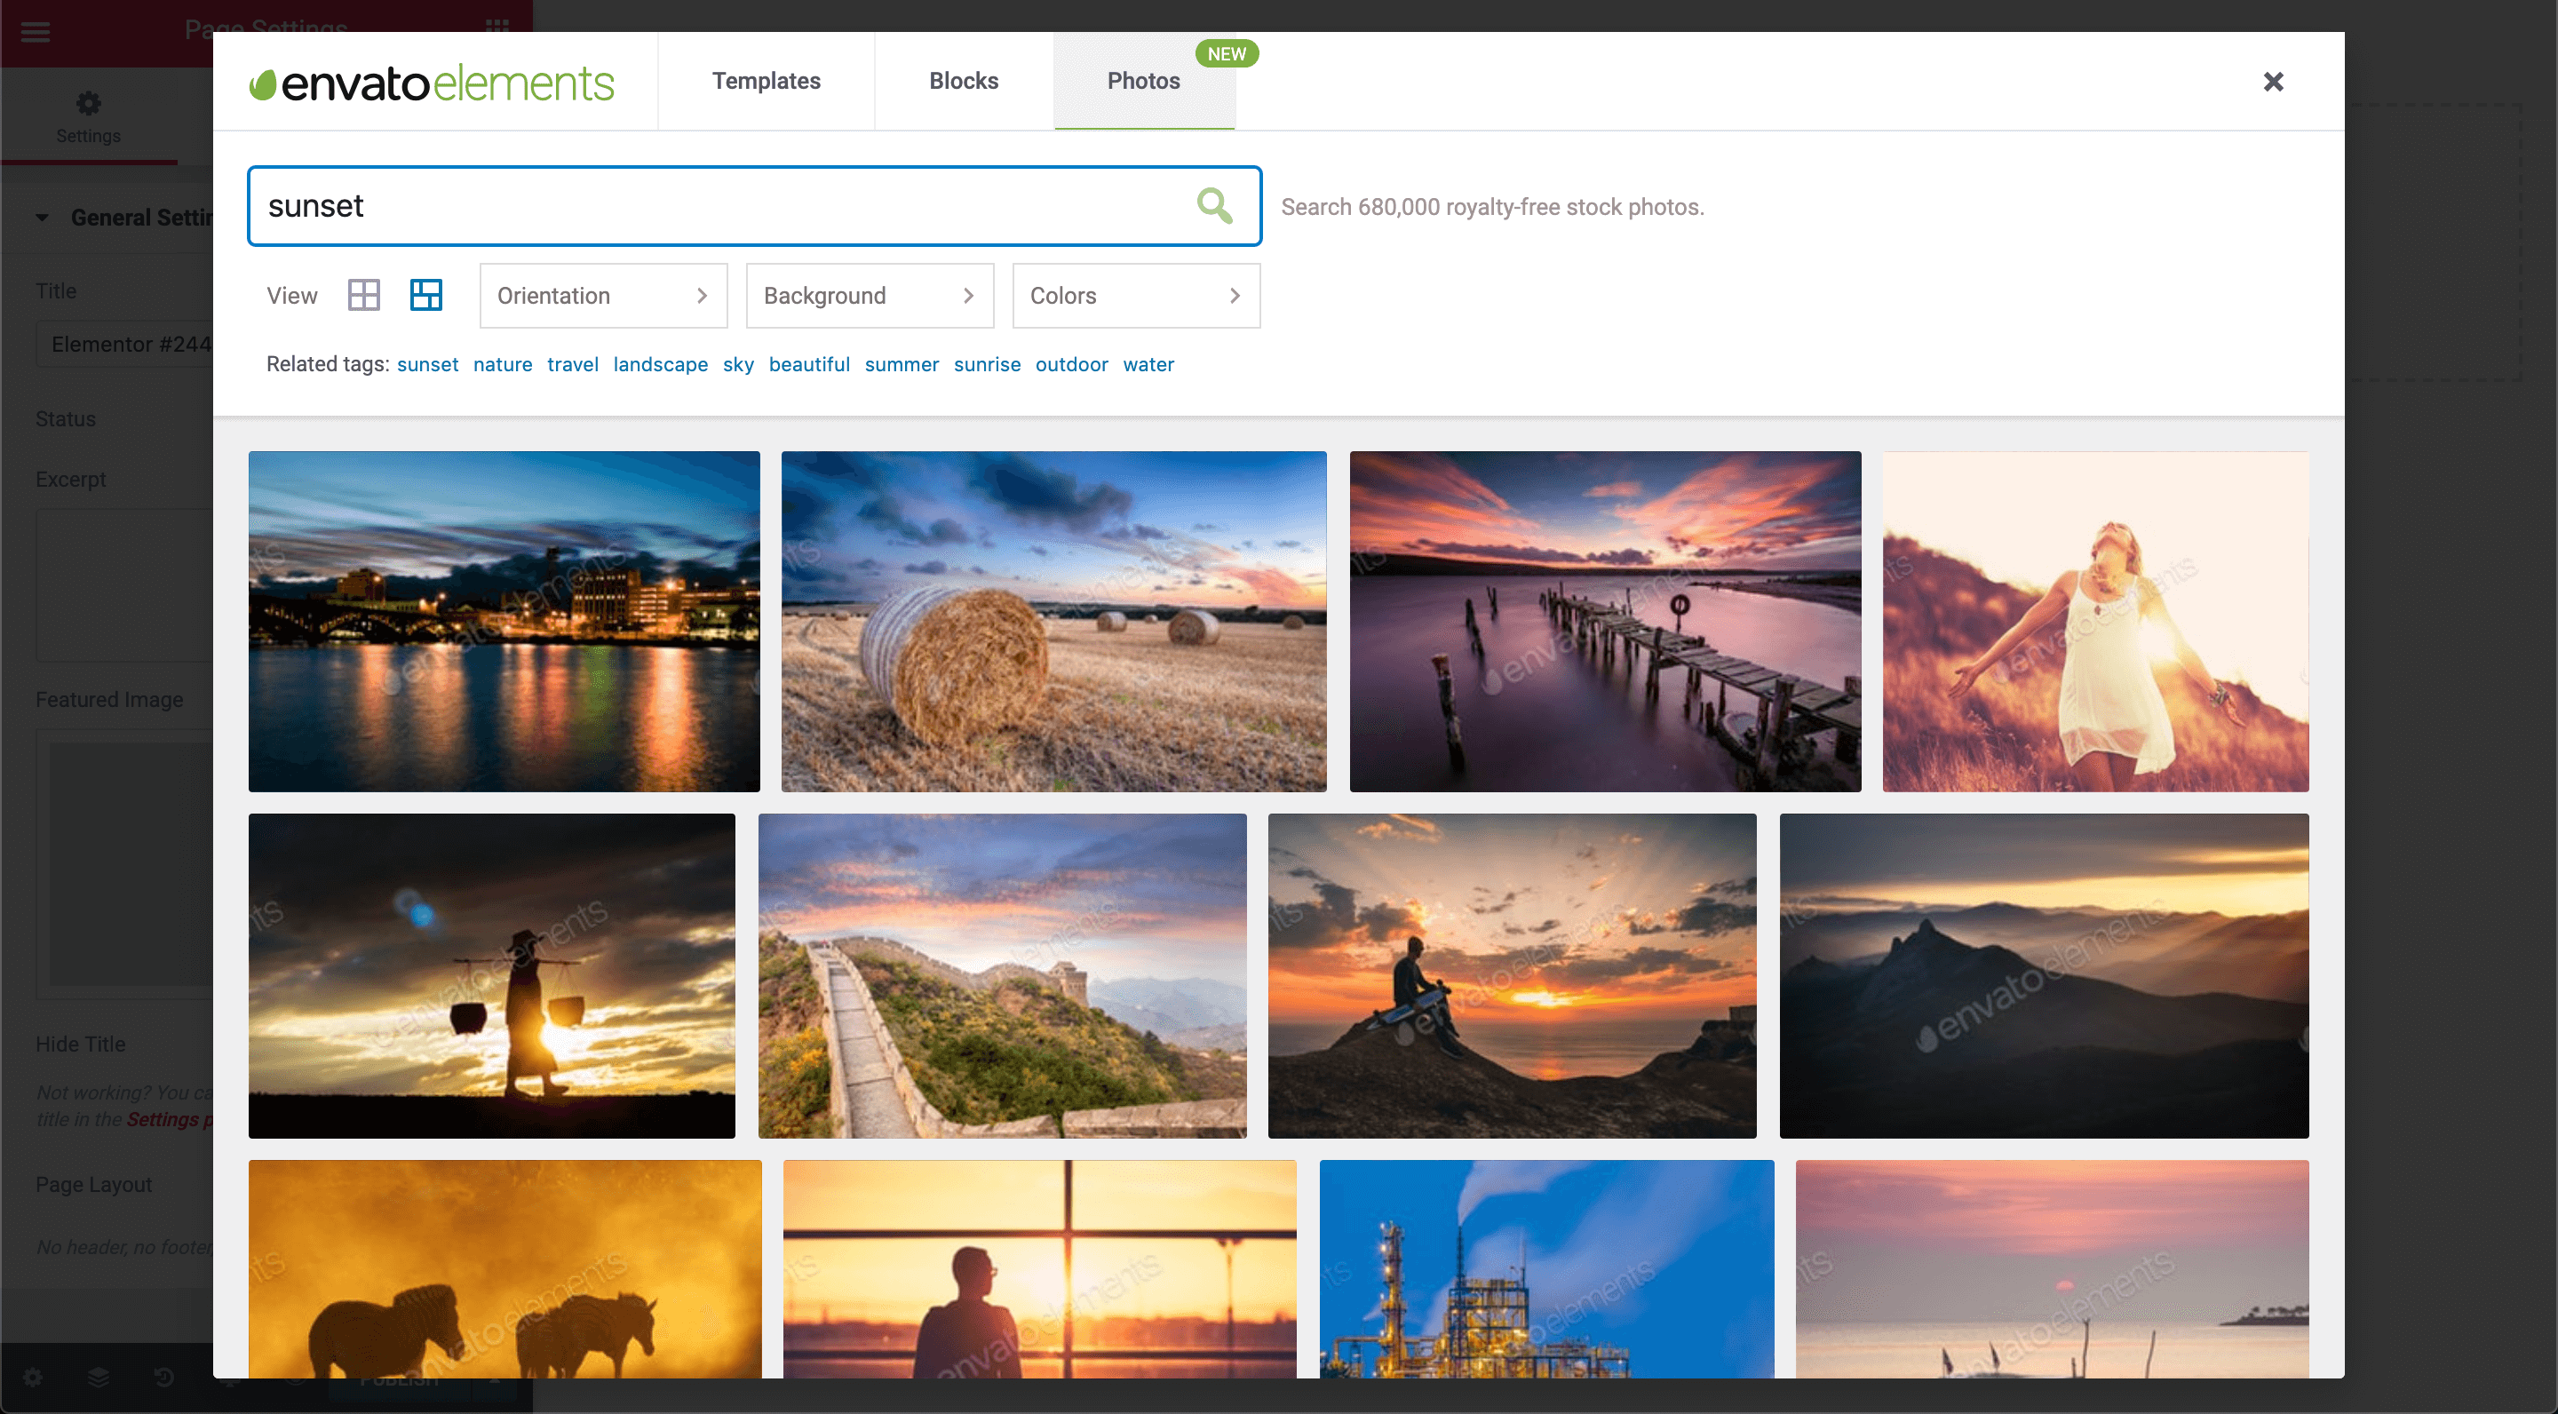This screenshot has width=2558, height=1414.
Task: Expand the Background filter dropdown
Action: point(869,296)
